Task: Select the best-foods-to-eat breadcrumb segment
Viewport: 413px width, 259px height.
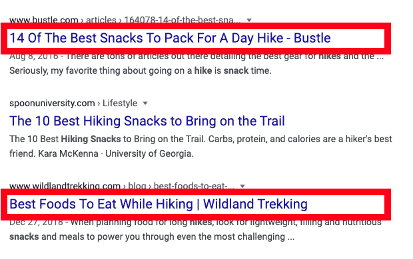Action: tap(194, 186)
